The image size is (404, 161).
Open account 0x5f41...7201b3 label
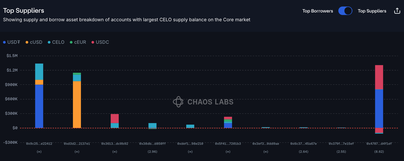pos(228,144)
